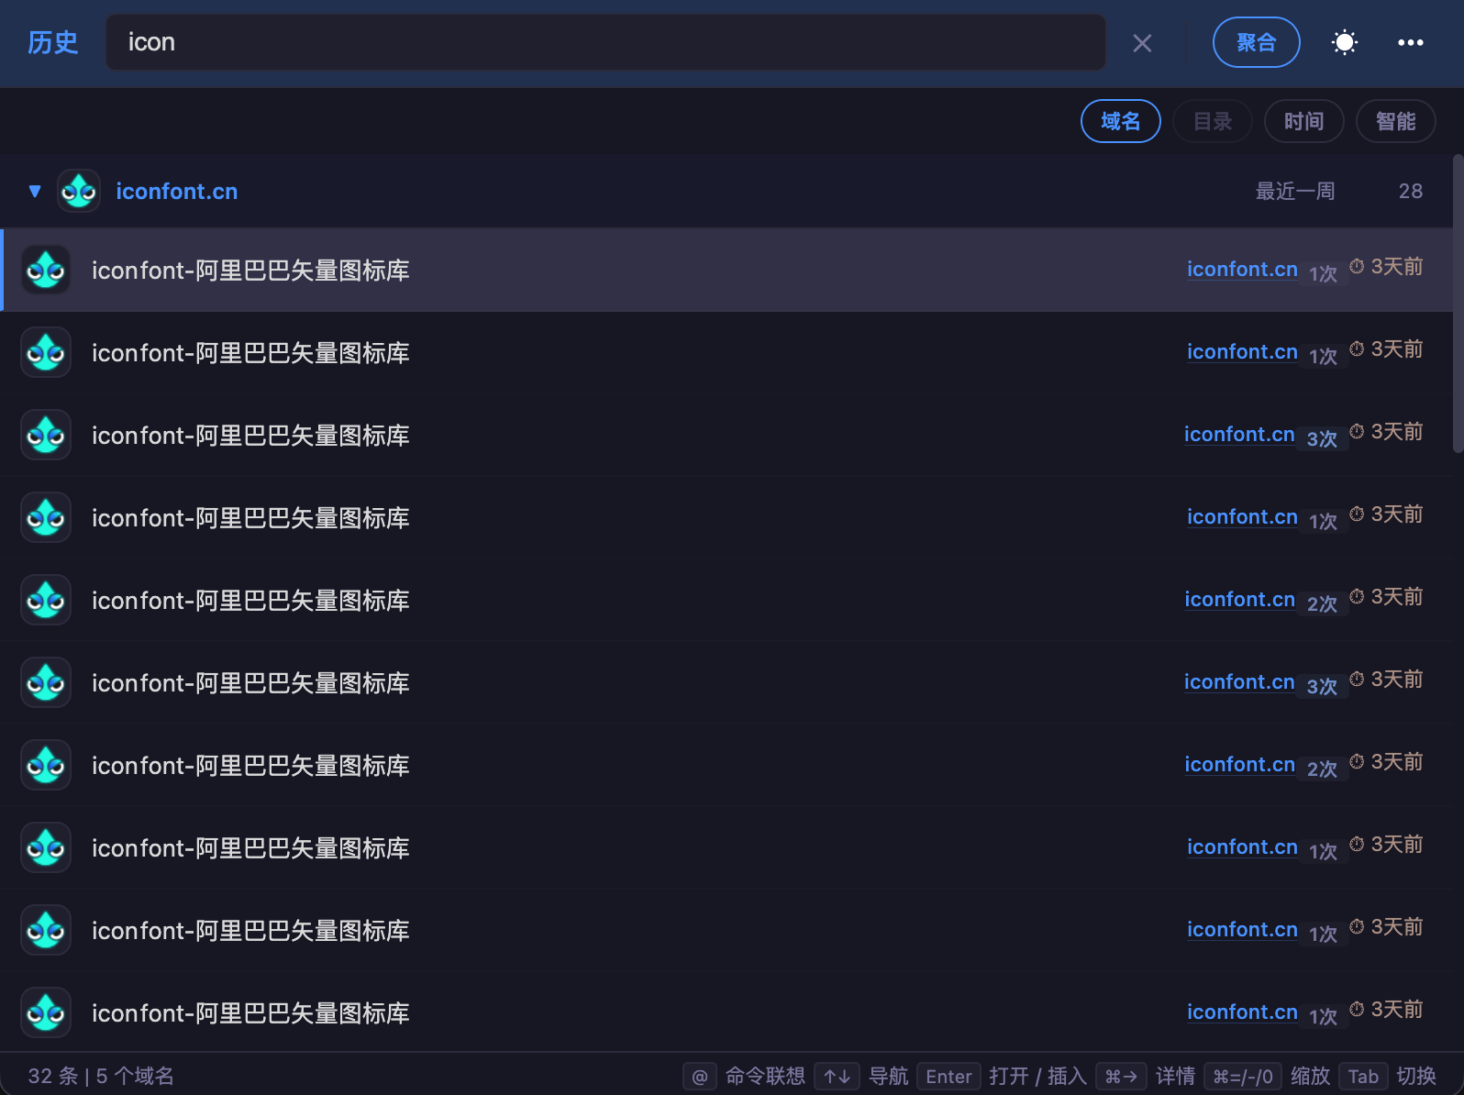Switch grouping to 目录
1464x1095 pixels.
1212,121
